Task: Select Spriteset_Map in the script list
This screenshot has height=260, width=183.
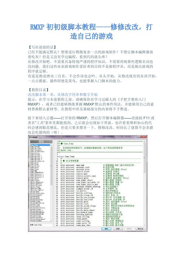Action: point(40,189)
